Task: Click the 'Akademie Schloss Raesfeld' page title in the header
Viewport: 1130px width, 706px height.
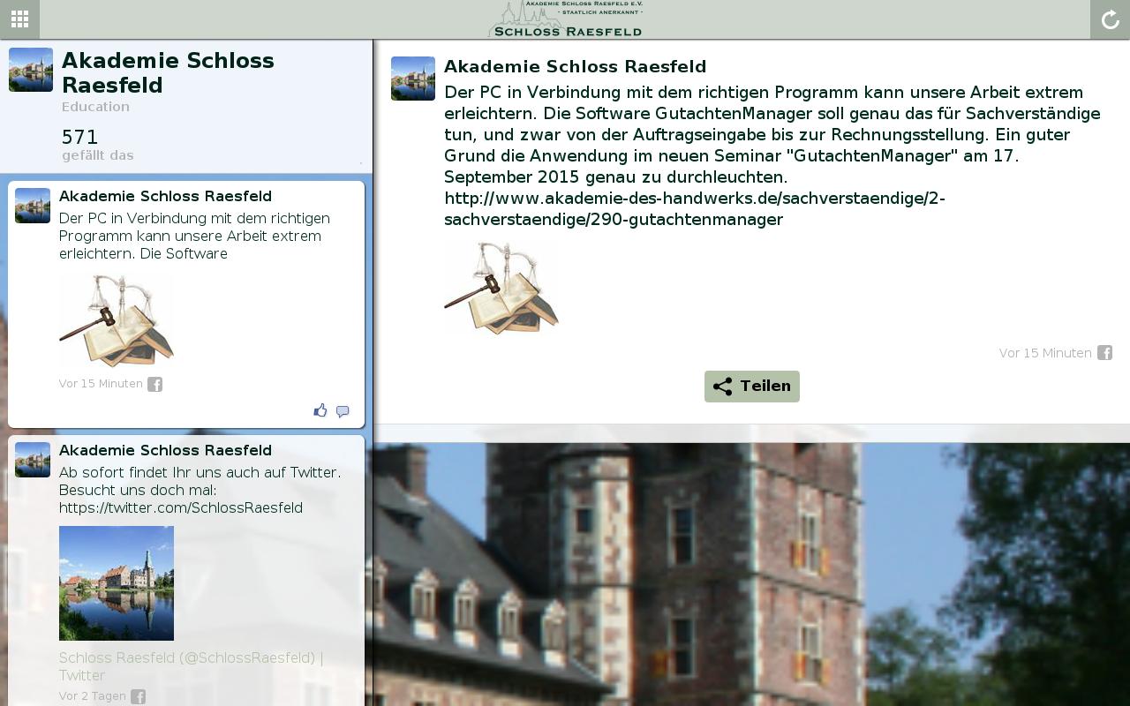Action: pos(168,73)
